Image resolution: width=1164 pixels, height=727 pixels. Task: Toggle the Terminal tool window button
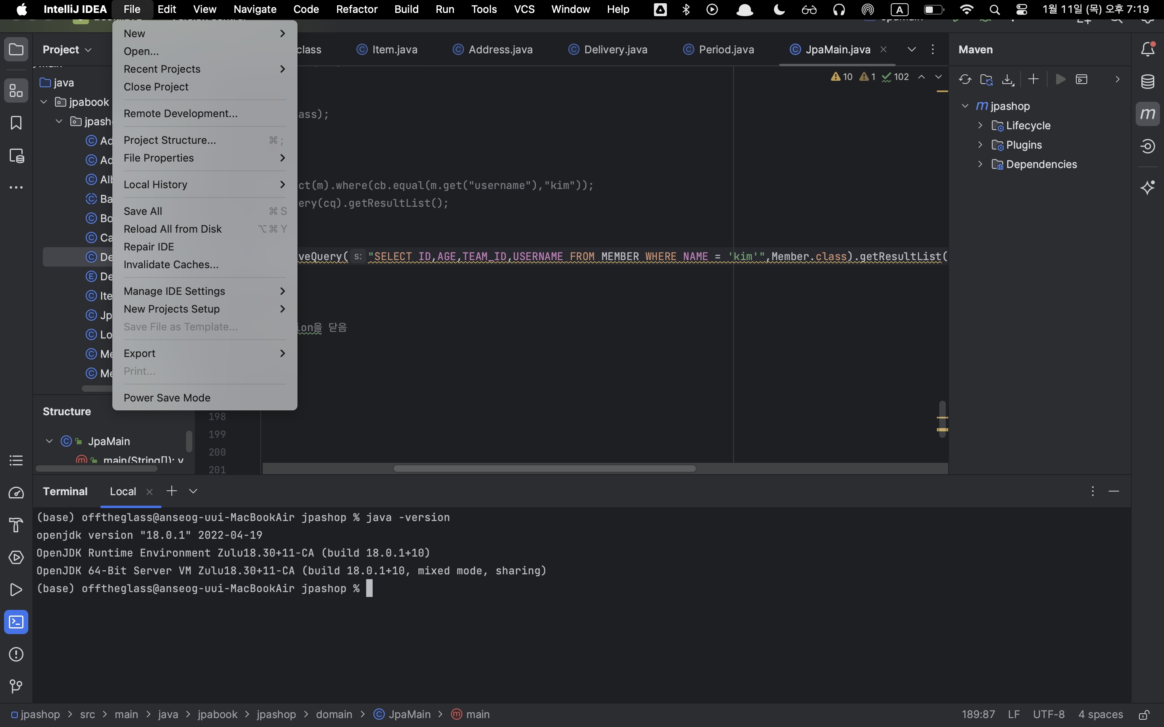[16, 622]
